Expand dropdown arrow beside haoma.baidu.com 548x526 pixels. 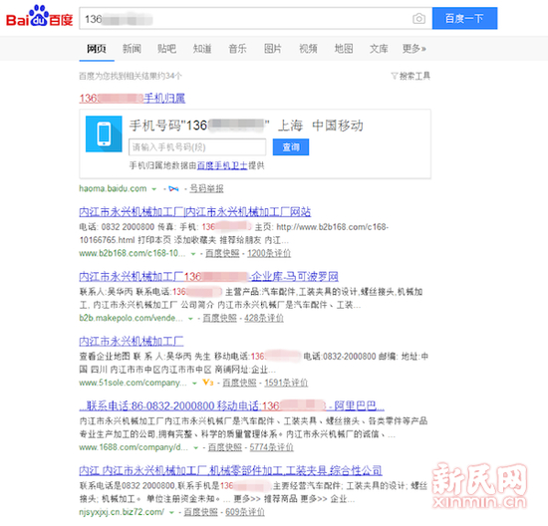153,189
